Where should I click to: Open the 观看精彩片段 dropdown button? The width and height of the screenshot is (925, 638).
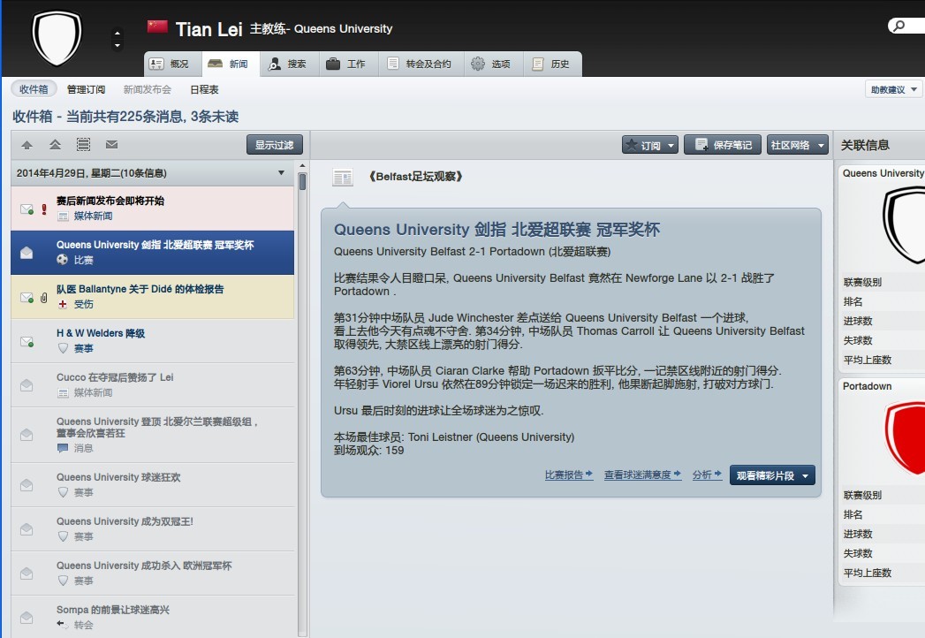771,475
